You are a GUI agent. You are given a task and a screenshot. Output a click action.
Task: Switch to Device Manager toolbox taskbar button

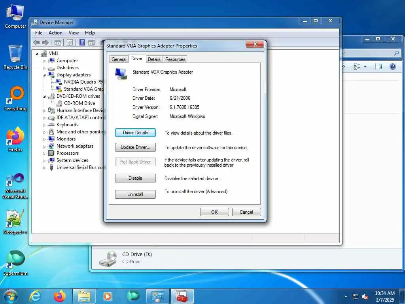(182, 296)
